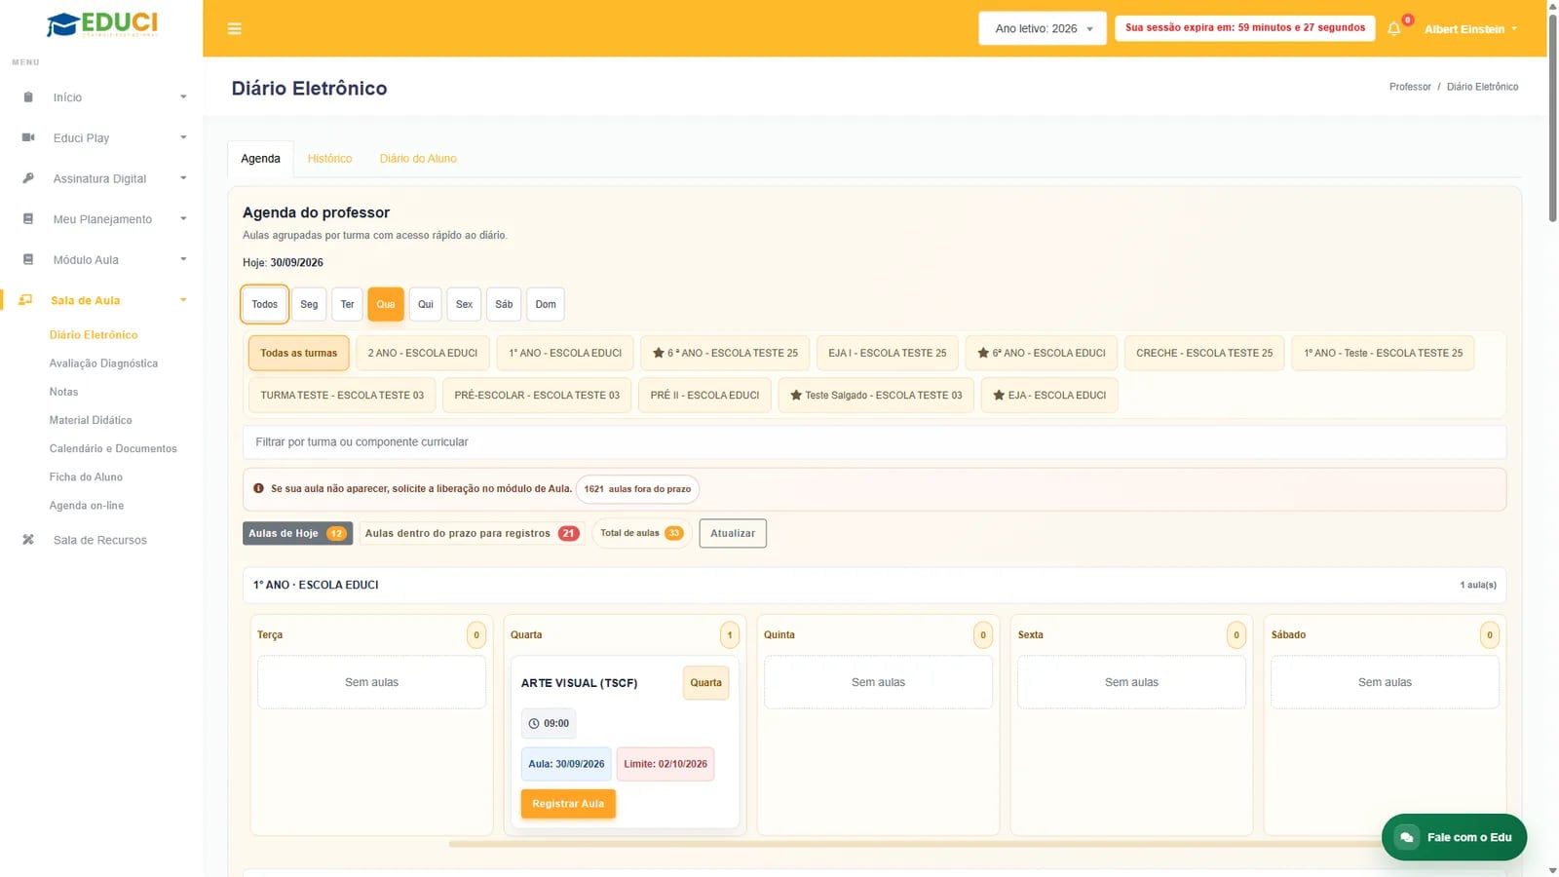This screenshot has height=877, width=1559.
Task: Open Avaliação Diagnóstica in the sidebar
Action: click(103, 363)
